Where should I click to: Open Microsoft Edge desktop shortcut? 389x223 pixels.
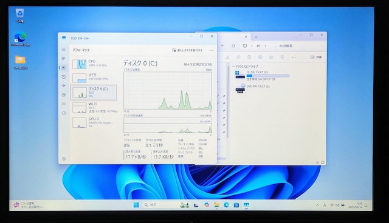(20, 39)
